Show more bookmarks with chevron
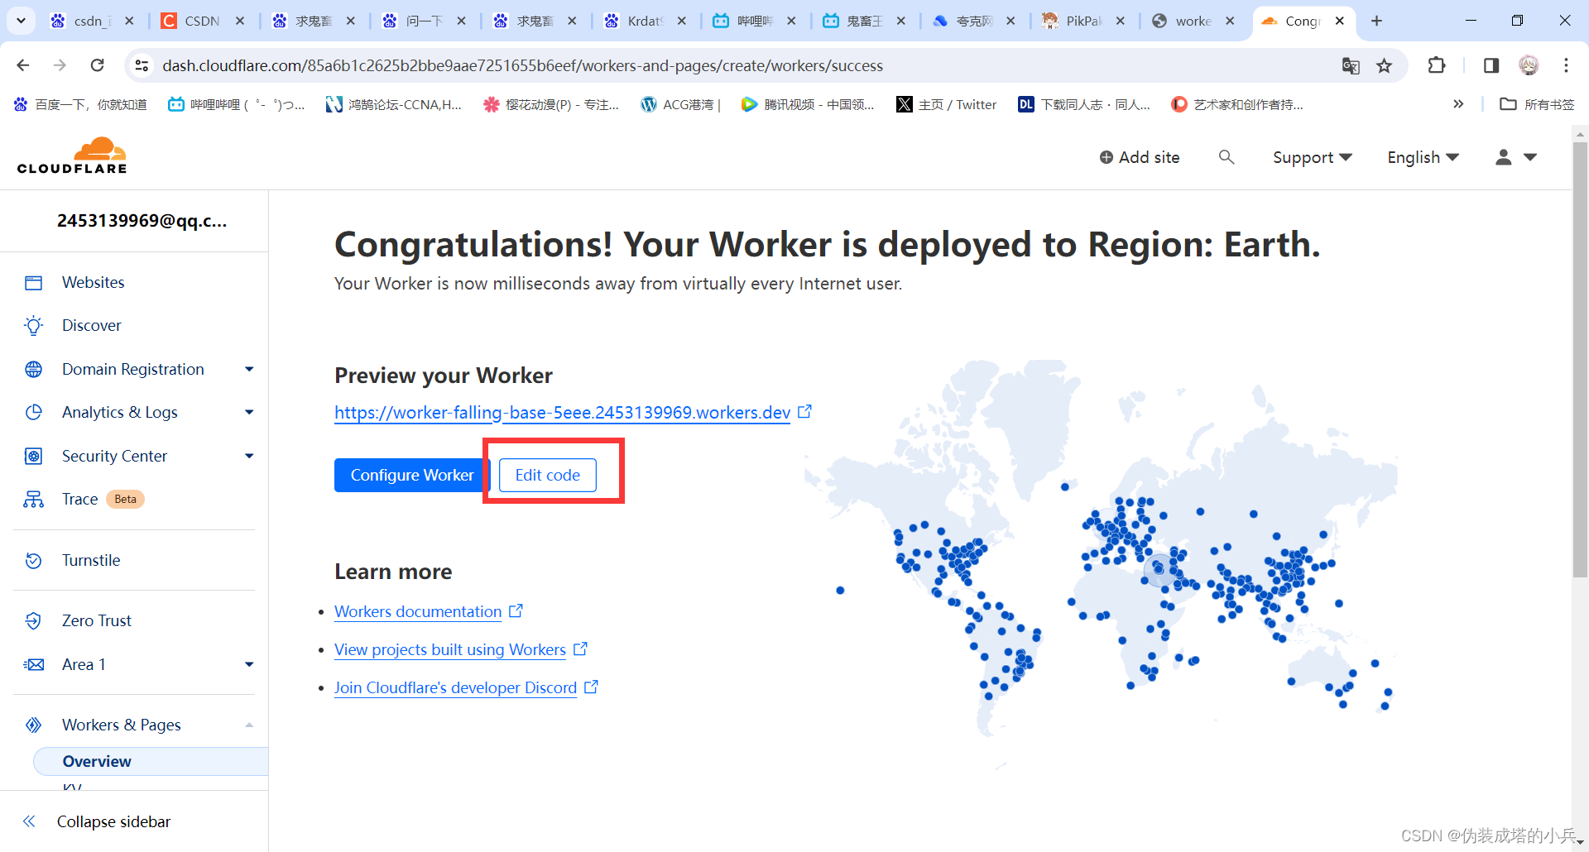Viewport: 1589px width, 852px height. (1458, 104)
